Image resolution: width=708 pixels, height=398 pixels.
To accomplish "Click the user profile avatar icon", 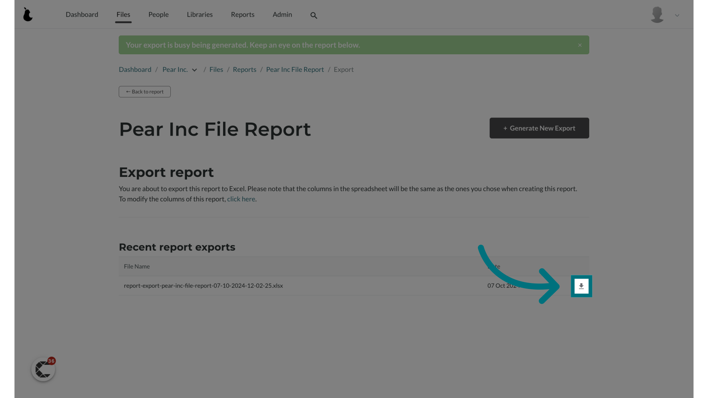I will (657, 14).
